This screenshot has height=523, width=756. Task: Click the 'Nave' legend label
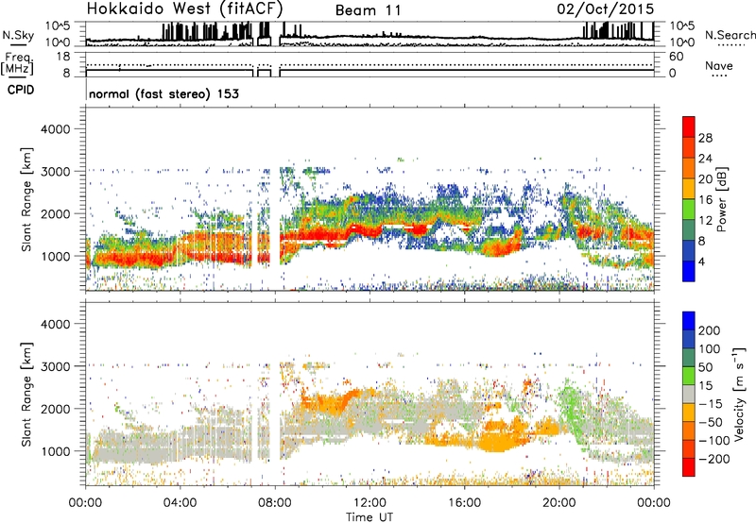(719, 65)
